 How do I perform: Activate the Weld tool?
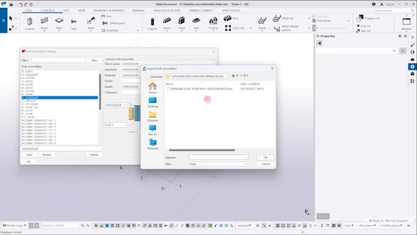click(91, 23)
